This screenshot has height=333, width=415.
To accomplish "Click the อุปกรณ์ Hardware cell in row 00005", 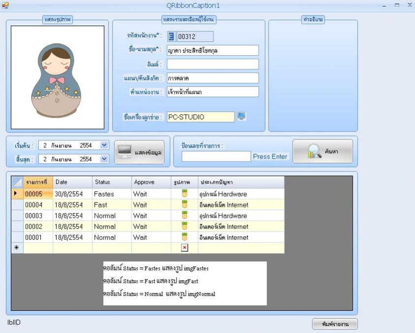I will coord(241,194).
